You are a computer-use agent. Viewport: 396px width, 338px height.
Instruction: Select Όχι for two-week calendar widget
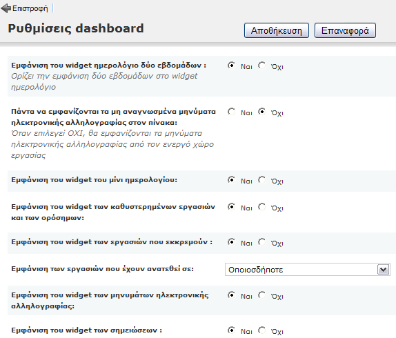[262, 66]
